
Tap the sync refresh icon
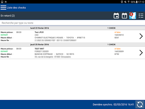point(140,104)
